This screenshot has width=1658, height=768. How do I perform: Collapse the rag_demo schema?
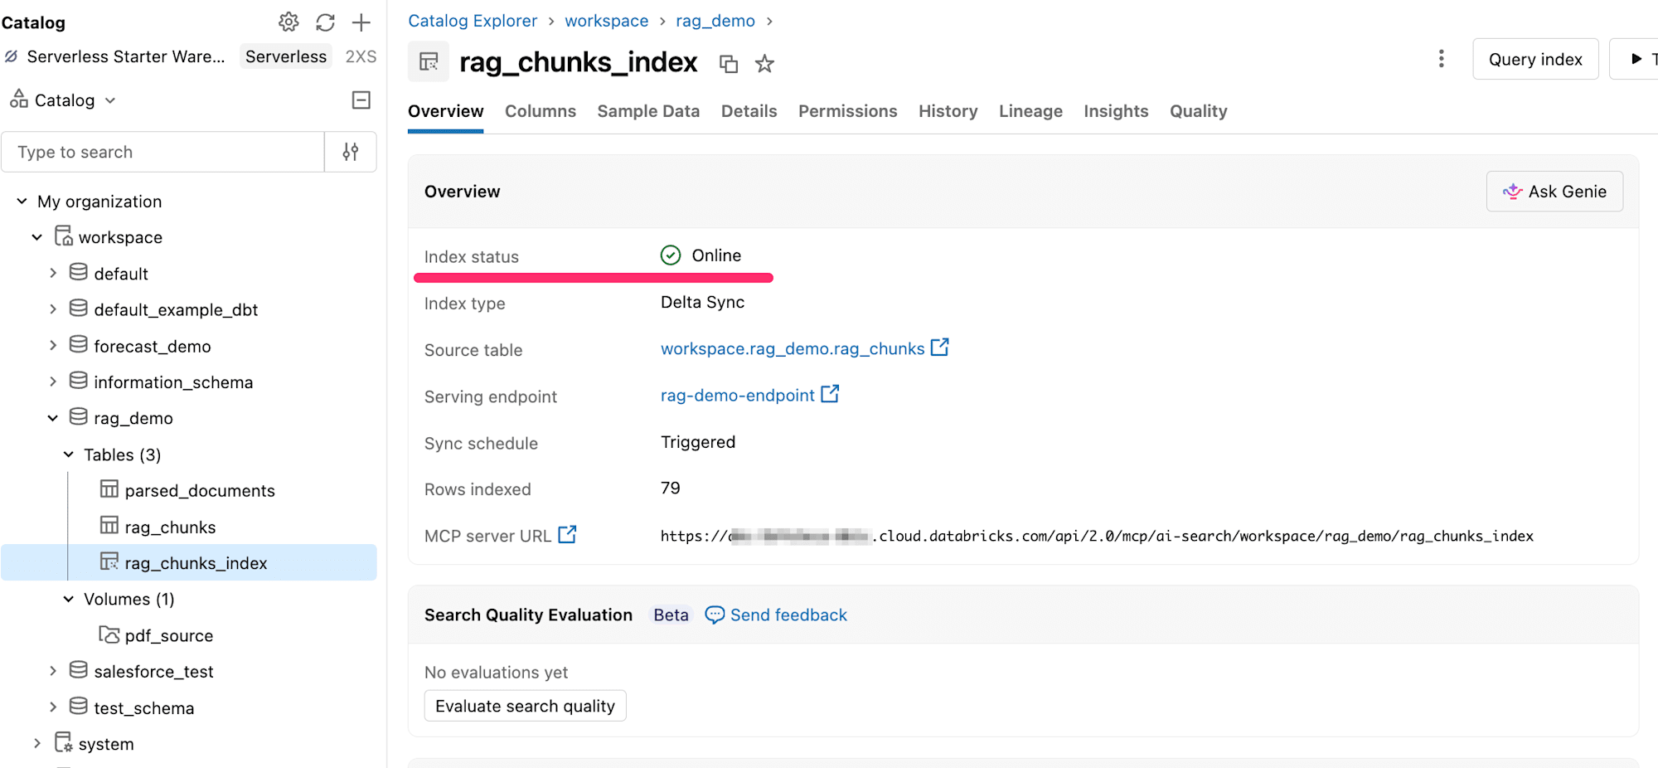tap(53, 418)
